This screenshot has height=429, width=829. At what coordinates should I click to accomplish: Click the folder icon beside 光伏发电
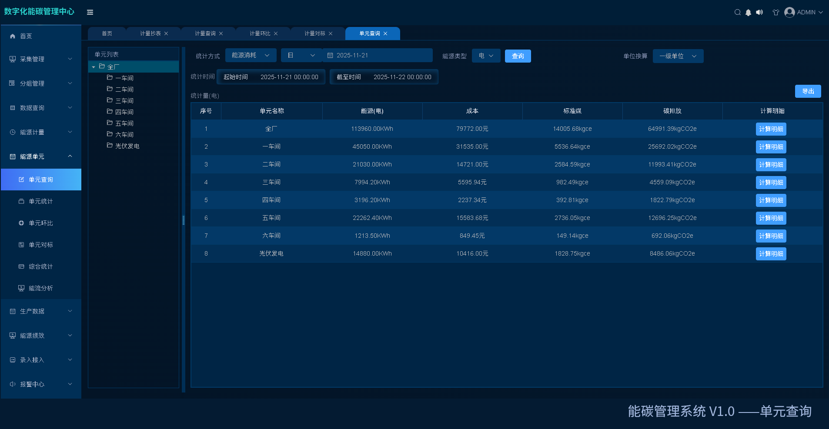(x=110, y=145)
